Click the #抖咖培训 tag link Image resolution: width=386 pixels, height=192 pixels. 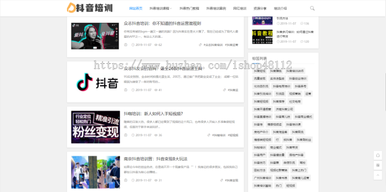(219, 135)
